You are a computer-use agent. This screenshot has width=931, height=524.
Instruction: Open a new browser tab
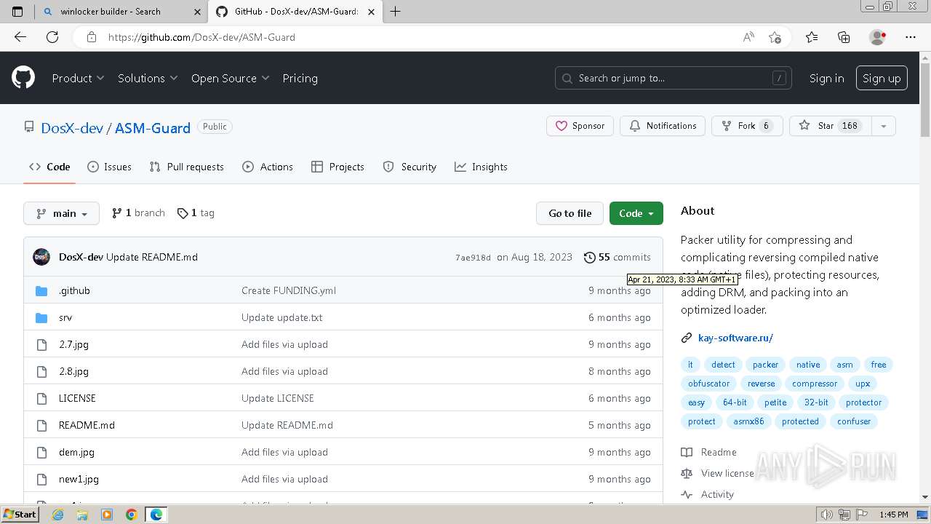[395, 11]
